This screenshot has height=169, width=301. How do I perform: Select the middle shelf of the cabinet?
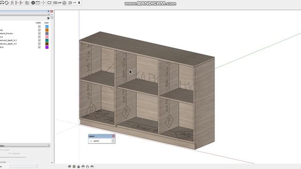pyautogui.click(x=138, y=87)
